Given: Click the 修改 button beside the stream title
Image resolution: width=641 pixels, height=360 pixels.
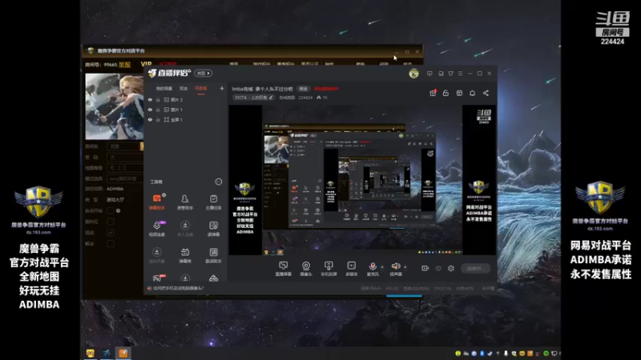Looking at the screenshot, I should (x=303, y=89).
